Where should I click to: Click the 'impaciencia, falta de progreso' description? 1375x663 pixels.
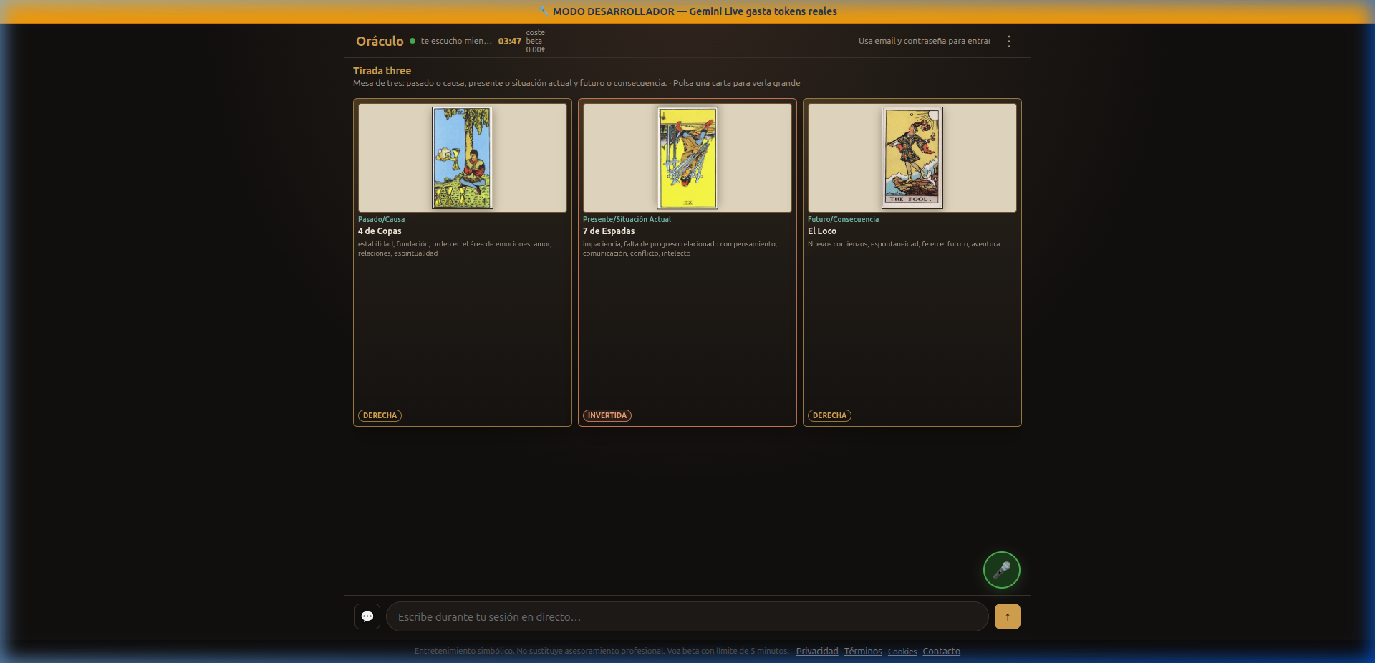(680, 248)
